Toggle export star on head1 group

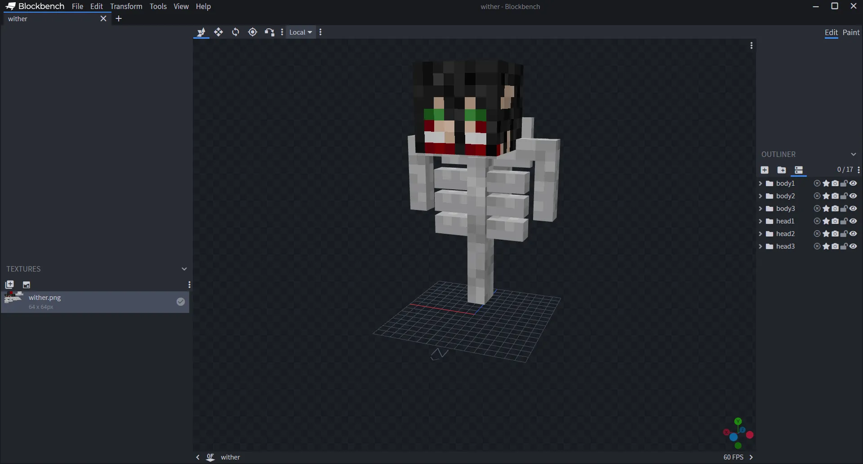826,221
